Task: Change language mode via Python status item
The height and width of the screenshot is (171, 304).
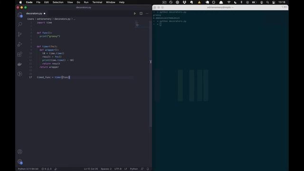Action: 134,169
